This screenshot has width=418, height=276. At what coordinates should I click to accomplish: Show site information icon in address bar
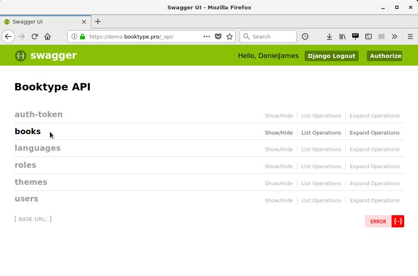tap(74, 36)
